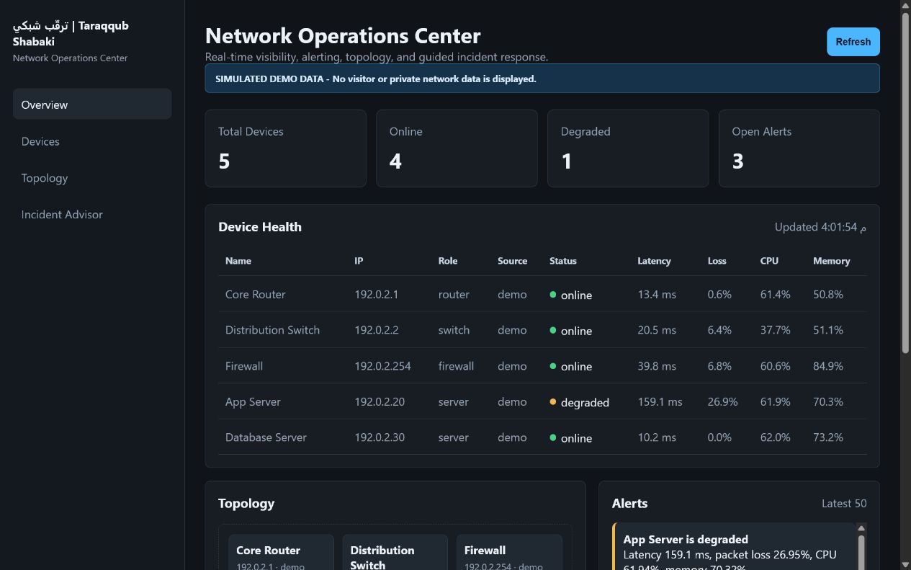
Task: Click the green status dot for Database Server
Action: (553, 437)
